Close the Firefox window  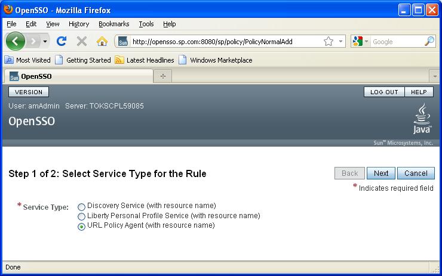click(x=432, y=10)
